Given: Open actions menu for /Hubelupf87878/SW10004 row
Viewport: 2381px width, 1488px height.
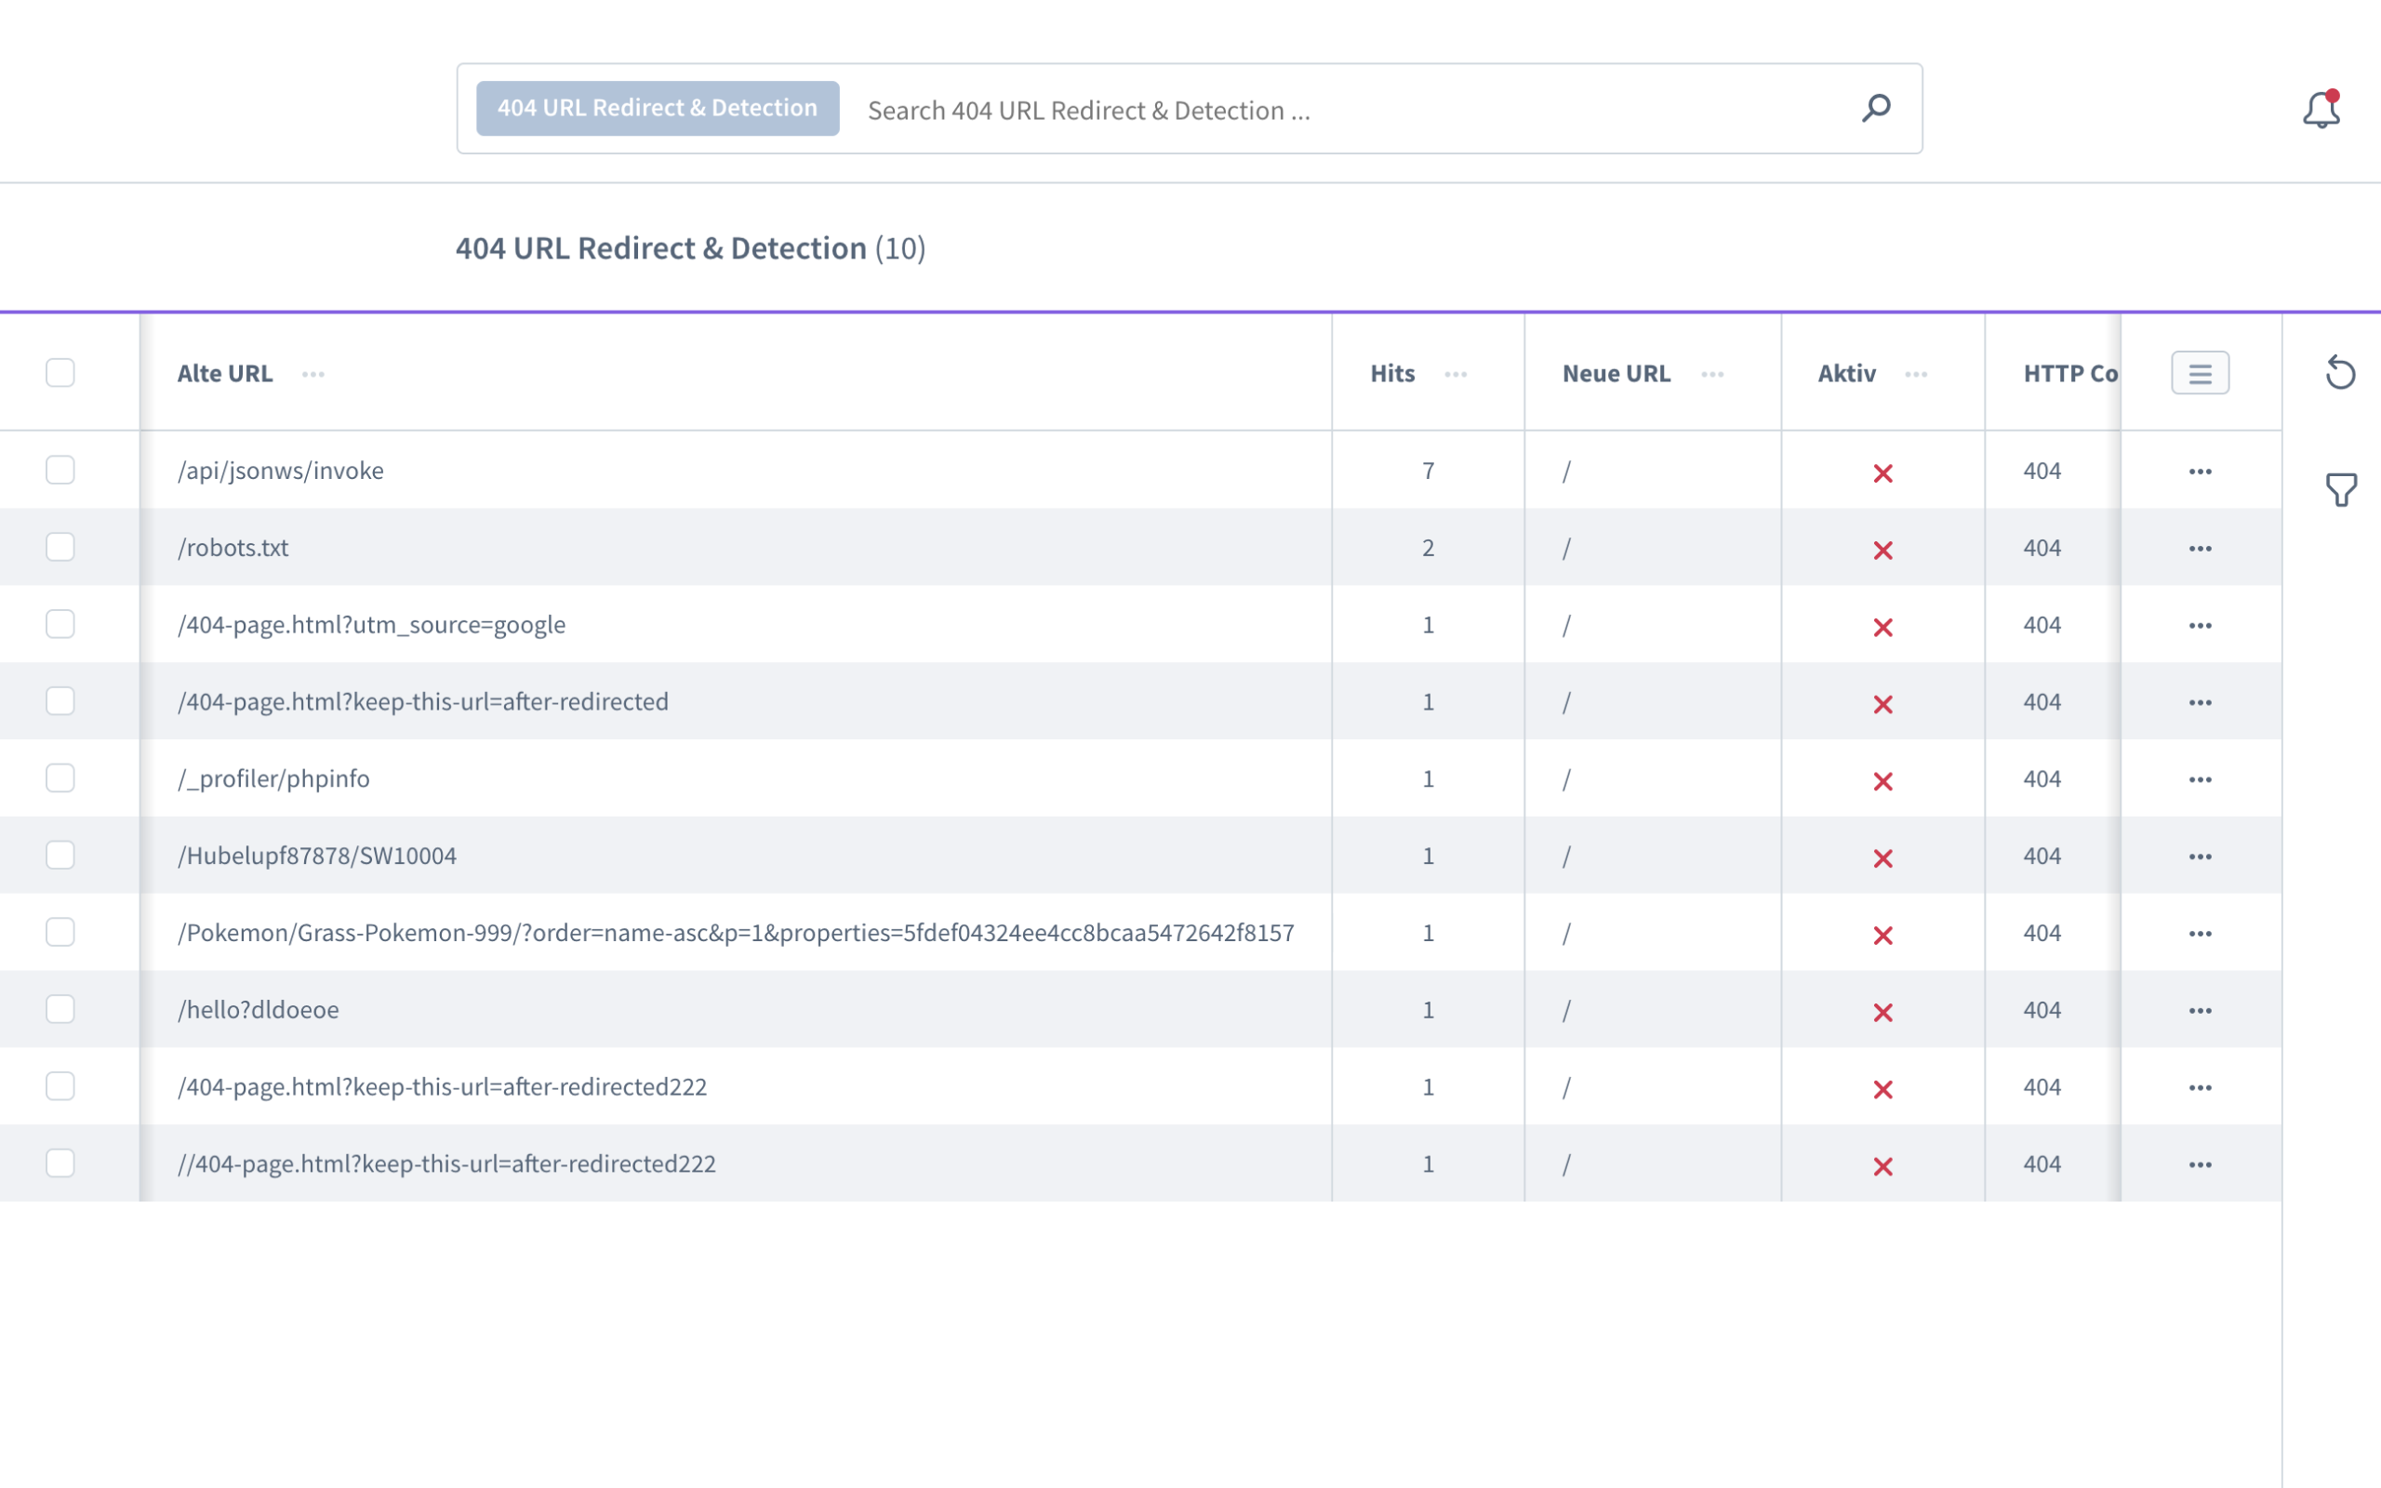Looking at the screenshot, I should tap(2200, 857).
